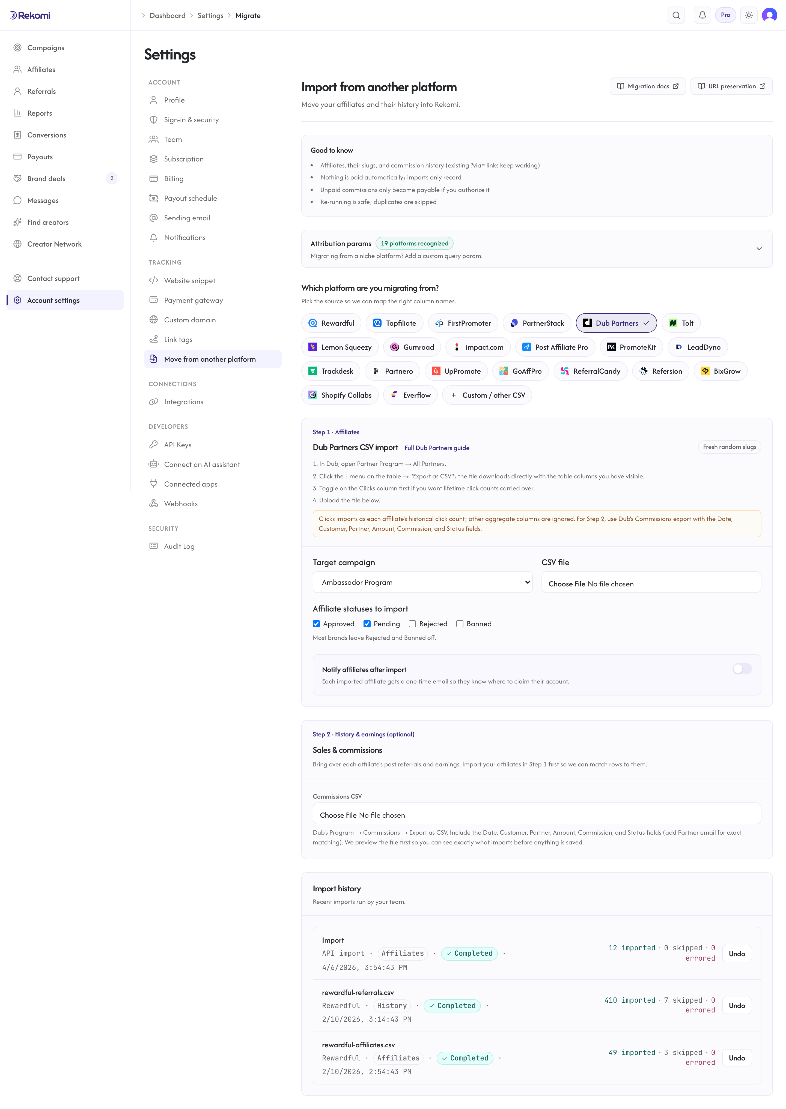This screenshot has height=1109, width=786.
Task: Open the URL preservation link
Action: tap(731, 86)
